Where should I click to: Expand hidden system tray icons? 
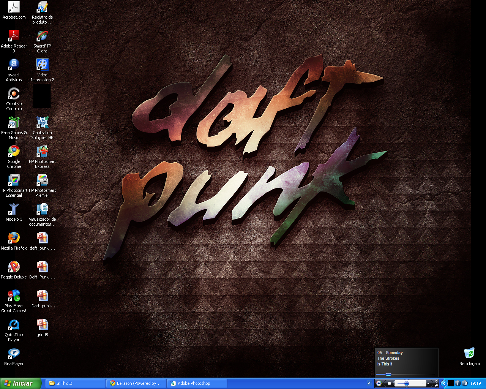[x=443, y=383]
